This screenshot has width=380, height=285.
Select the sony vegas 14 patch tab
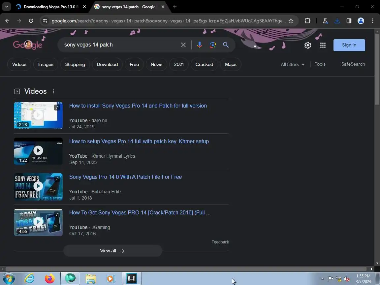pyautogui.click(x=128, y=7)
